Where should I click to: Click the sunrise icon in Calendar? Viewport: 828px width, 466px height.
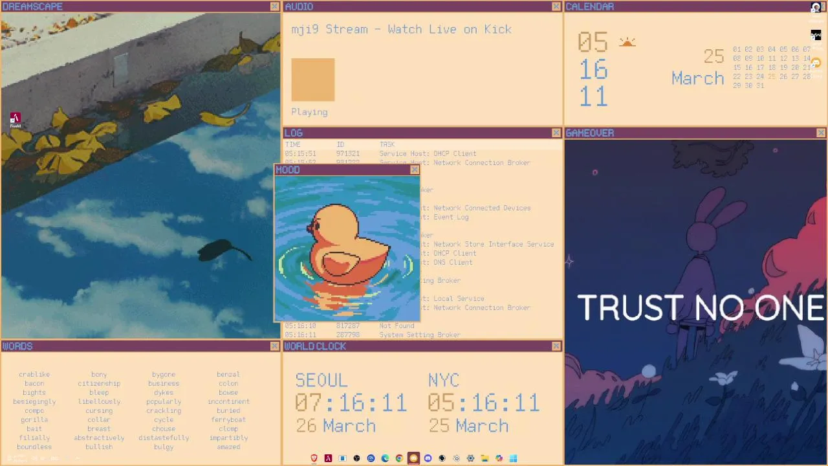pos(627,43)
